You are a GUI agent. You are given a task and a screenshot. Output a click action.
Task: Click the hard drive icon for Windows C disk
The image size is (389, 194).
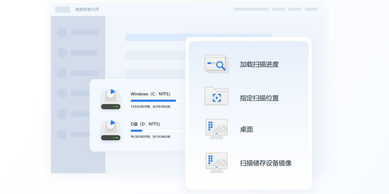tap(111, 100)
